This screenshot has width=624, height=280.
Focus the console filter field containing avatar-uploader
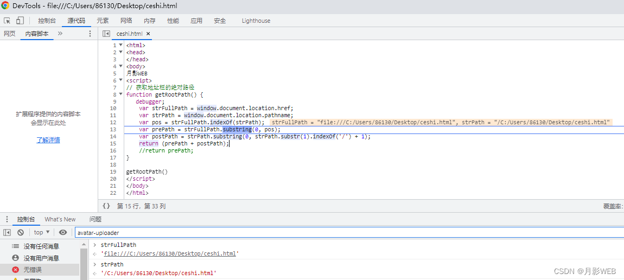click(349, 233)
